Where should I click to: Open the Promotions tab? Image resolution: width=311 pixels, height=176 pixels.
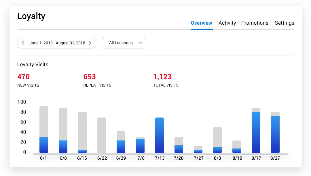coord(255,23)
